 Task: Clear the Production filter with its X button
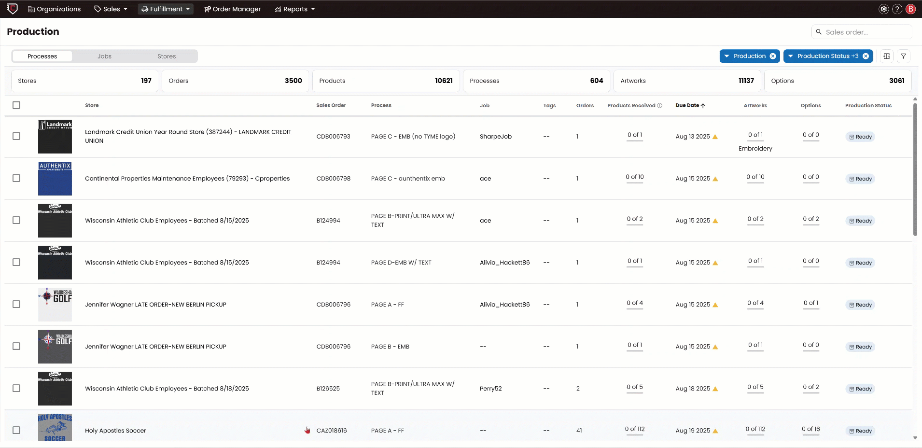[x=774, y=56]
